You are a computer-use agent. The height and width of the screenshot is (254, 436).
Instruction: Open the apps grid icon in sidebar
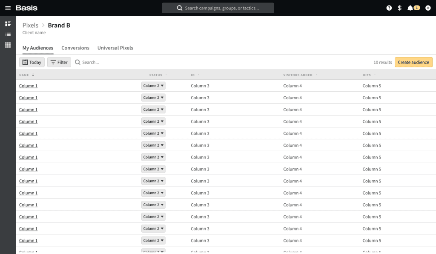8,45
